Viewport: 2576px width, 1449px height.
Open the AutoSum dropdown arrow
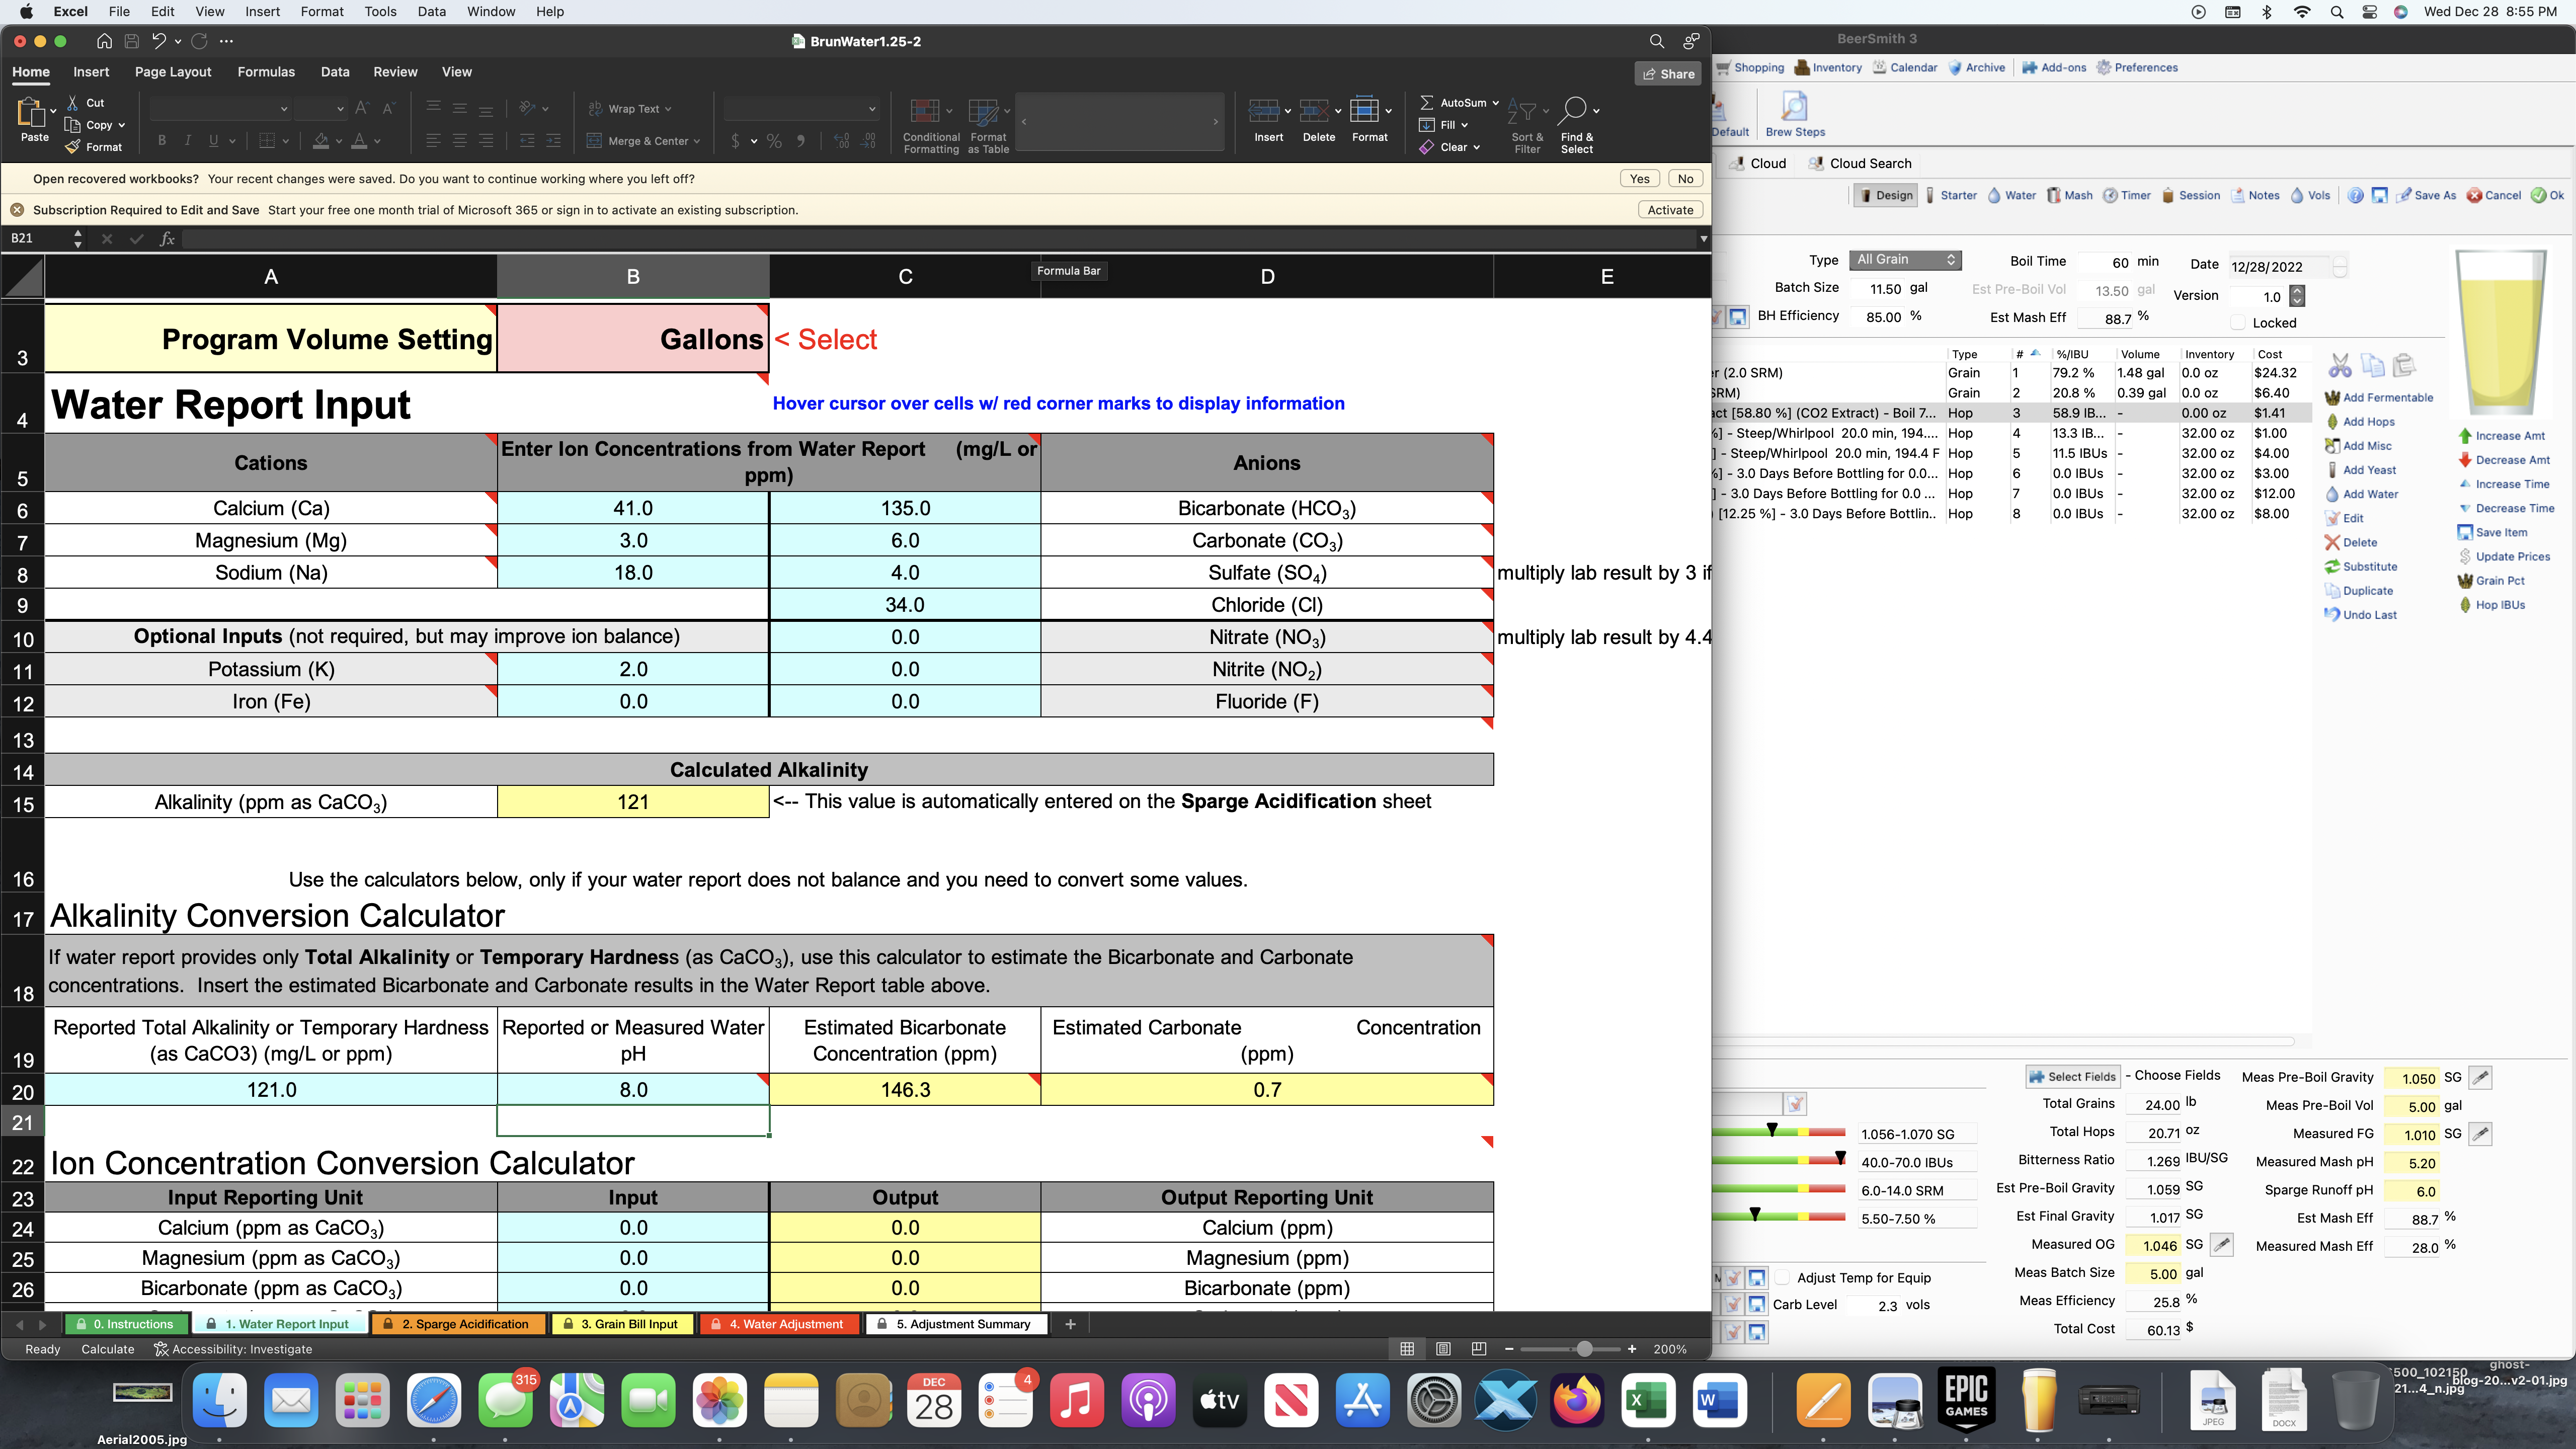(1496, 103)
